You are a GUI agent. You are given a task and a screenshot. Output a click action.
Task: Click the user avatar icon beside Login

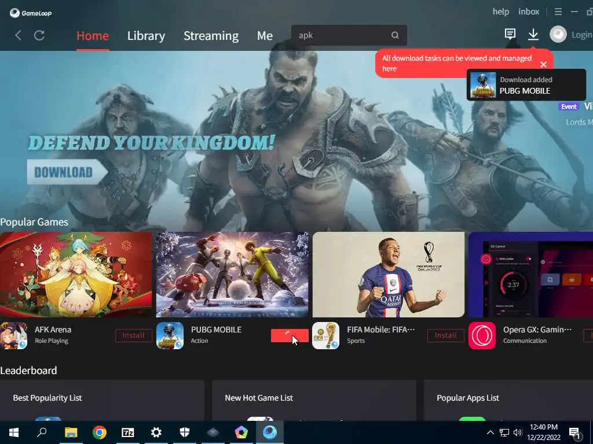point(558,34)
